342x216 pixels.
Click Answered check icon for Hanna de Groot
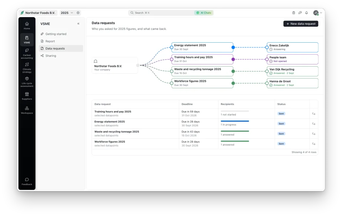coord(271,85)
